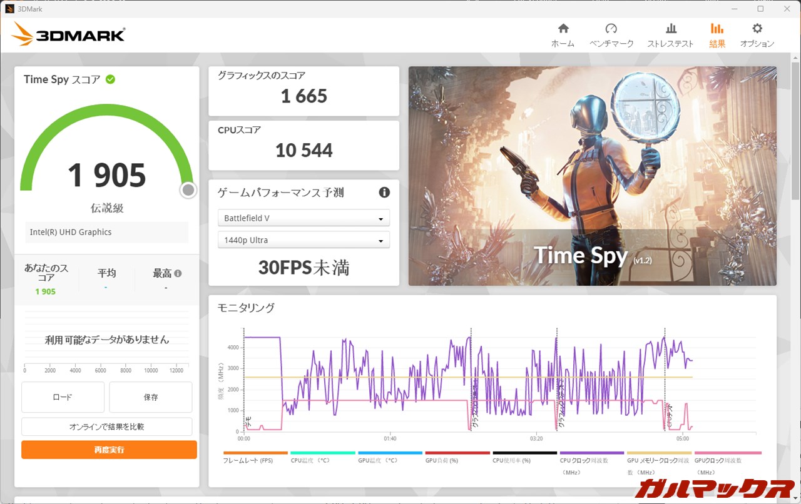Click the orange 再度実行 button
This screenshot has height=504, width=801.
tap(109, 450)
